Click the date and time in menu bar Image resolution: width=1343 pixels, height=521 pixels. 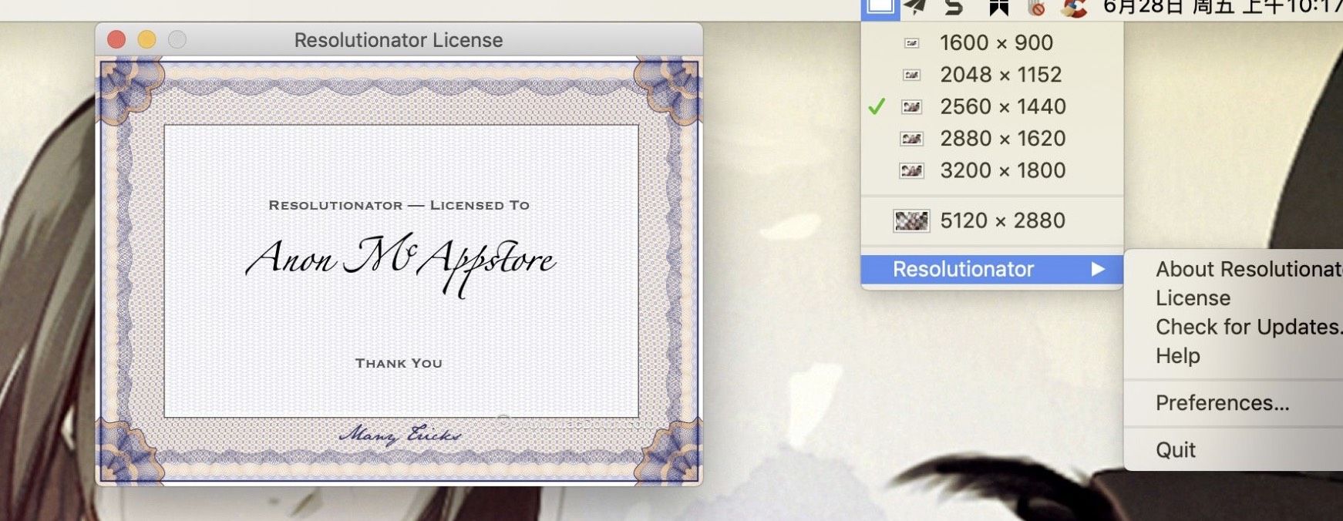click(1222, 8)
